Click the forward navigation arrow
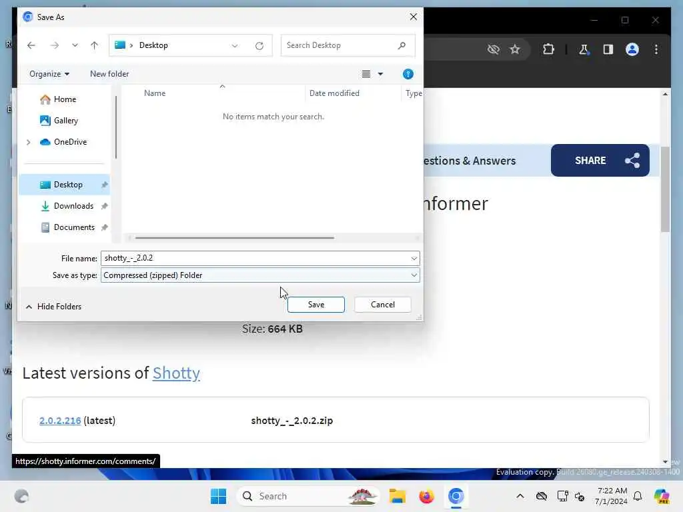The image size is (683, 512). [x=55, y=45]
